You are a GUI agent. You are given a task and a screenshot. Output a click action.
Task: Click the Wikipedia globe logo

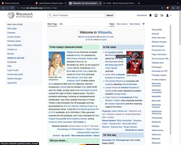[x=11, y=15]
